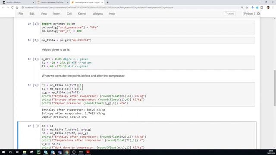Click the m_dot given values code cell
276x155 pixels.
pyautogui.click(x=147, y=63)
